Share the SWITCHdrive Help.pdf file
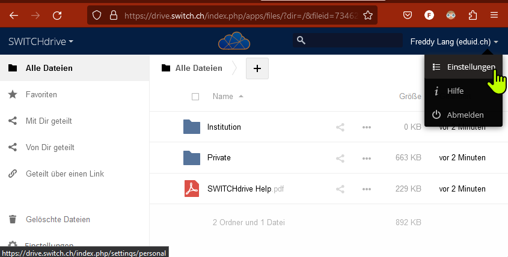 (340, 189)
